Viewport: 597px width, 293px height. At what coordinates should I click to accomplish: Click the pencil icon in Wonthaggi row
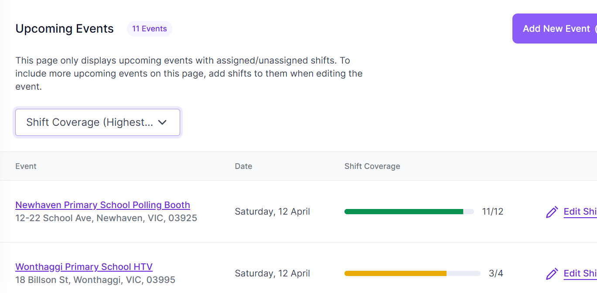click(x=552, y=274)
